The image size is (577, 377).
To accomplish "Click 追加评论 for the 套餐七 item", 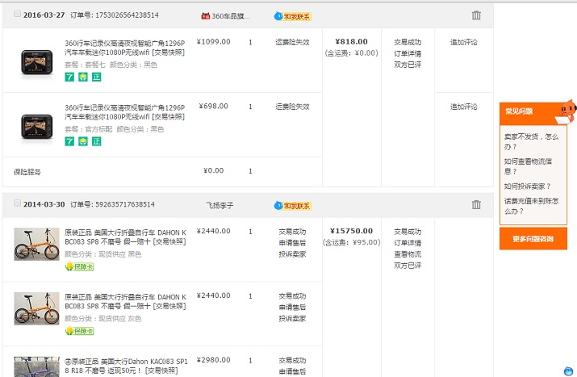I will (464, 42).
